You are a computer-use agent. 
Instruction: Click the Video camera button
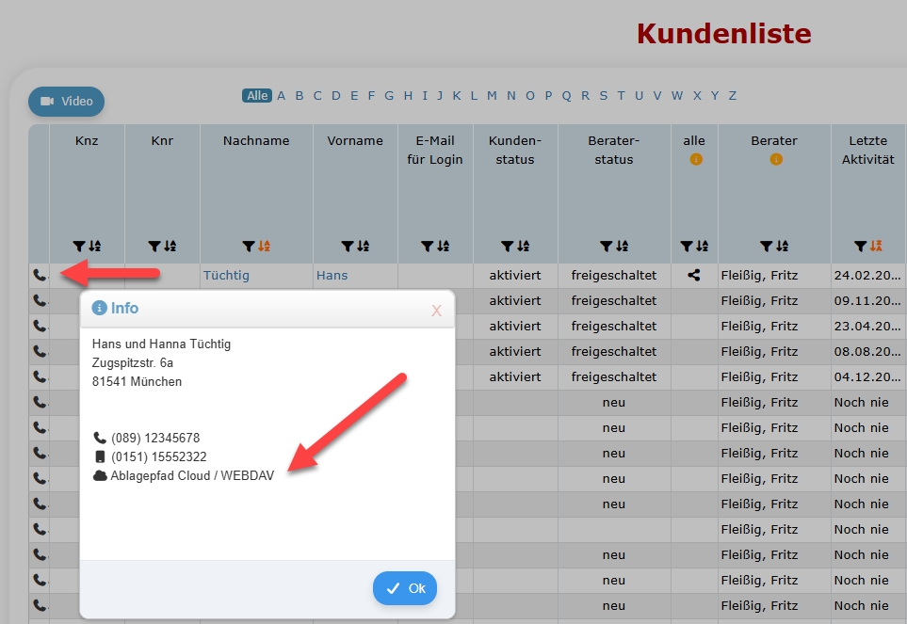tap(66, 102)
